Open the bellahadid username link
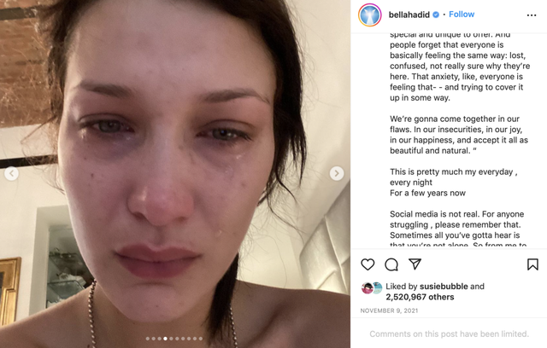This screenshot has height=348, width=547. (409, 14)
